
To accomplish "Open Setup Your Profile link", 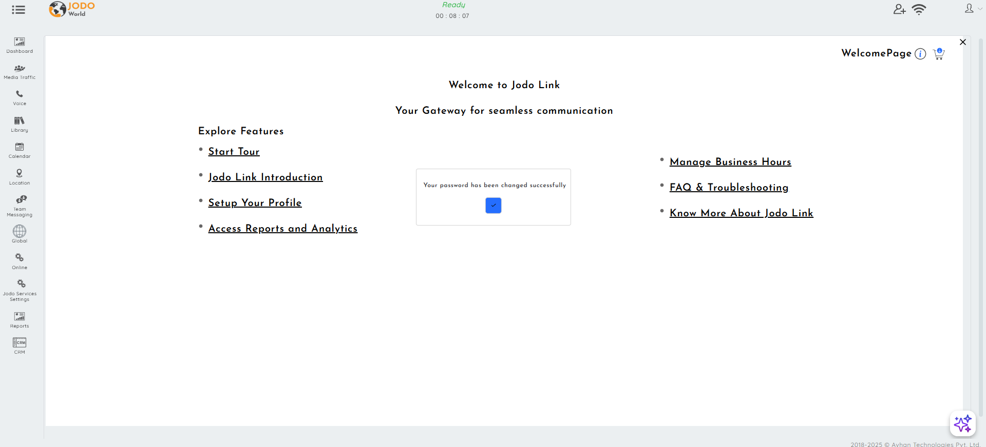I will [x=255, y=203].
